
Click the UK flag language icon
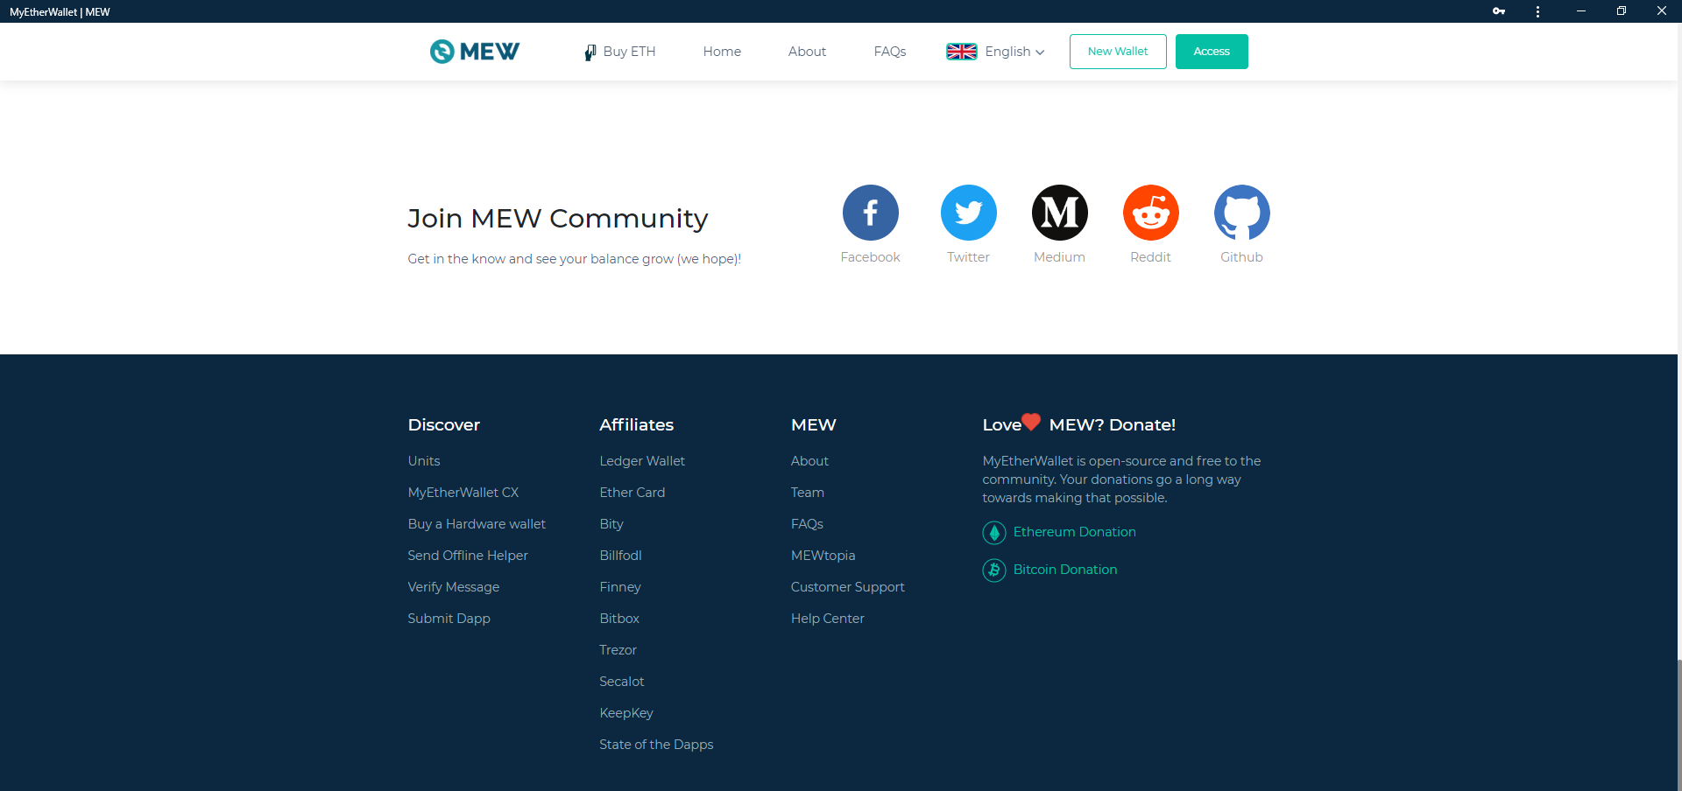click(x=961, y=52)
